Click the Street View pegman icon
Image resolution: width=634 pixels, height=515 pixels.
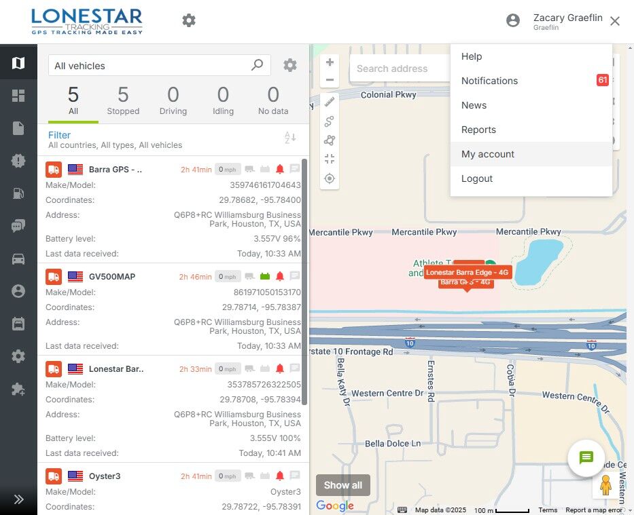click(605, 485)
